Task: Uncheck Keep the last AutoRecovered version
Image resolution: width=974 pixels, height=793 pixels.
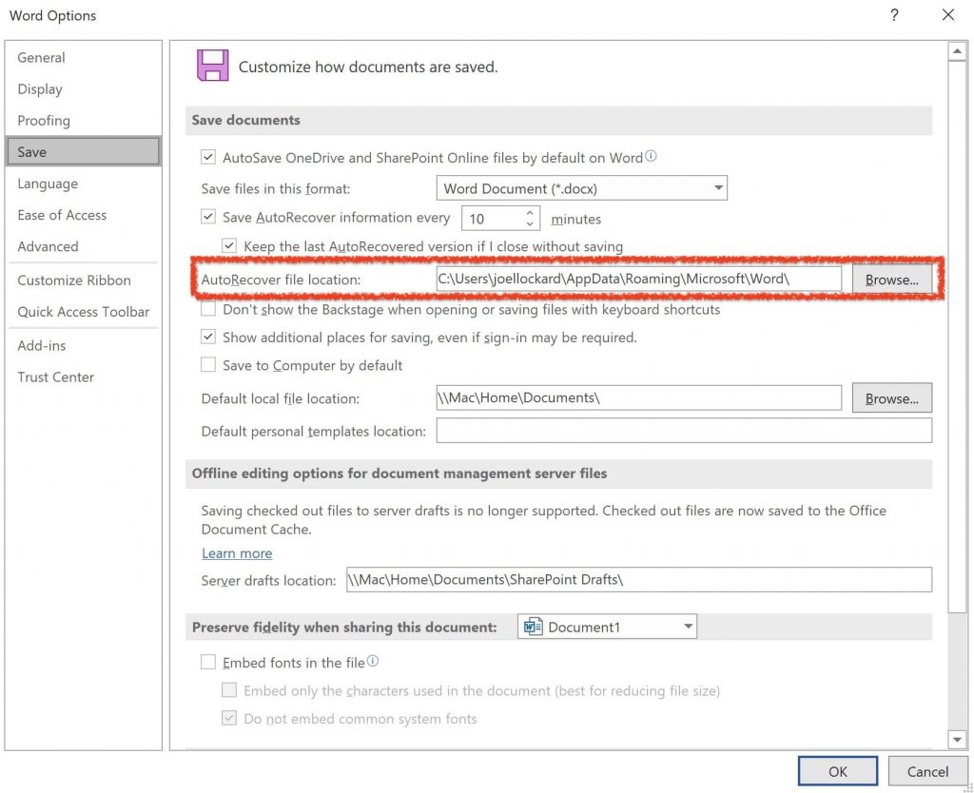Action: tap(228, 244)
